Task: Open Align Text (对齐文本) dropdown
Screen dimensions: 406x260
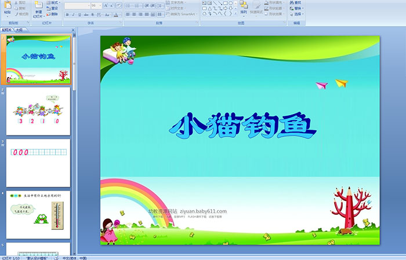Action: [176, 8]
